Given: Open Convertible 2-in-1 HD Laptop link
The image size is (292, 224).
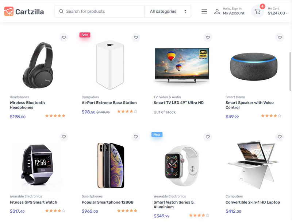Looking at the screenshot, I should 253,202.
